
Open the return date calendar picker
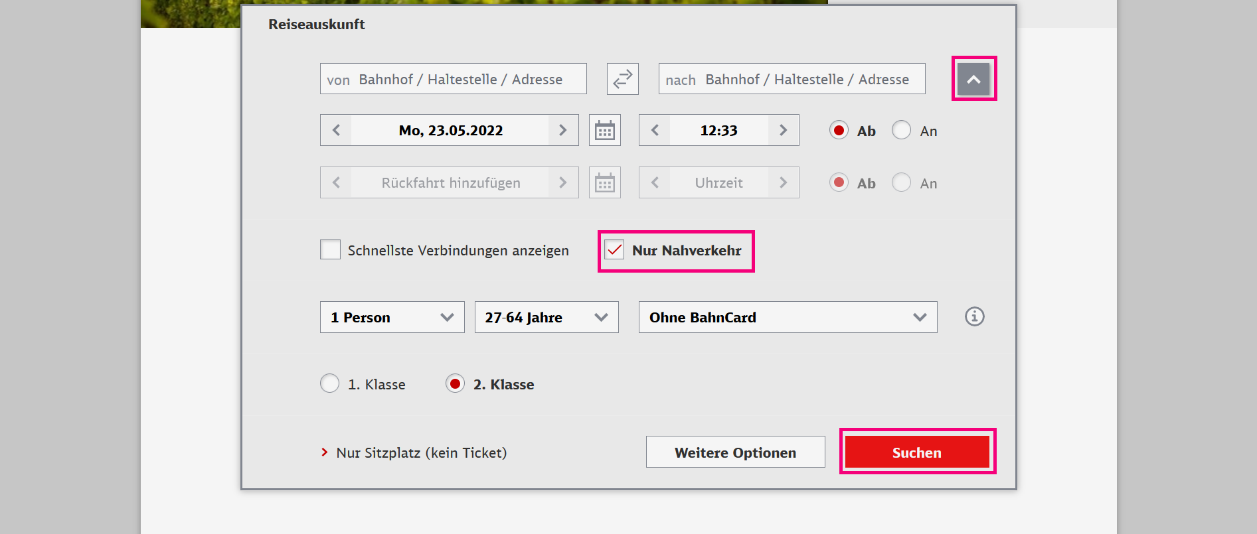pos(604,183)
